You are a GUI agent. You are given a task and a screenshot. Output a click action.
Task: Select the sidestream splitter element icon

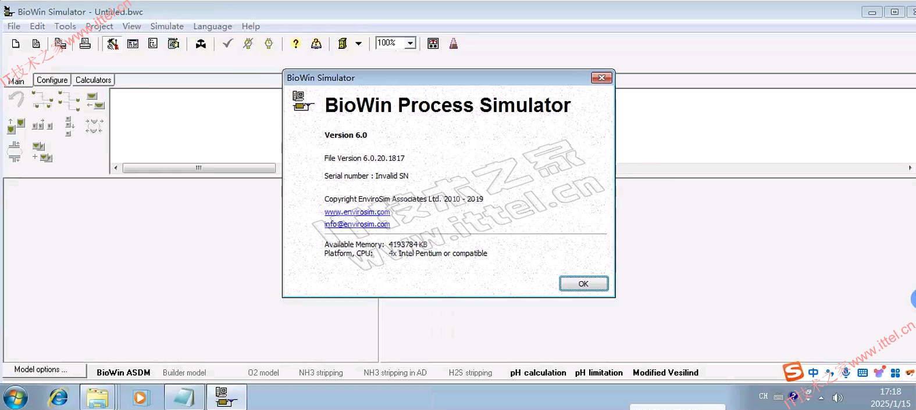(69, 100)
